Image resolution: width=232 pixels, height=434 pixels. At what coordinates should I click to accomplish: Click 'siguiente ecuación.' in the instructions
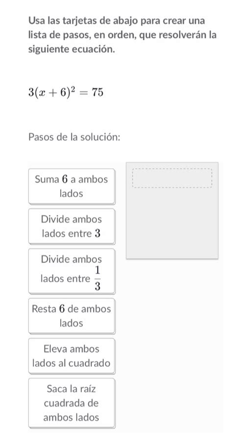pyautogui.click(x=71, y=50)
